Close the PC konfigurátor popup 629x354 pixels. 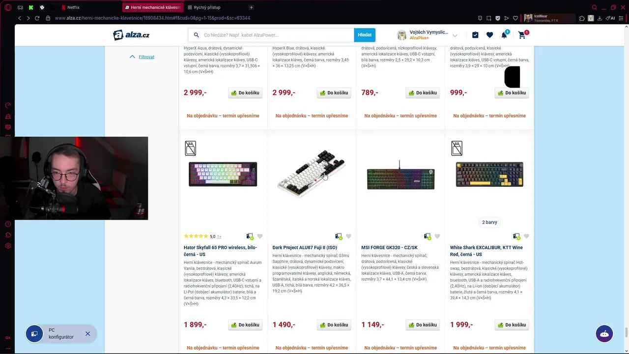pyautogui.click(x=87, y=334)
